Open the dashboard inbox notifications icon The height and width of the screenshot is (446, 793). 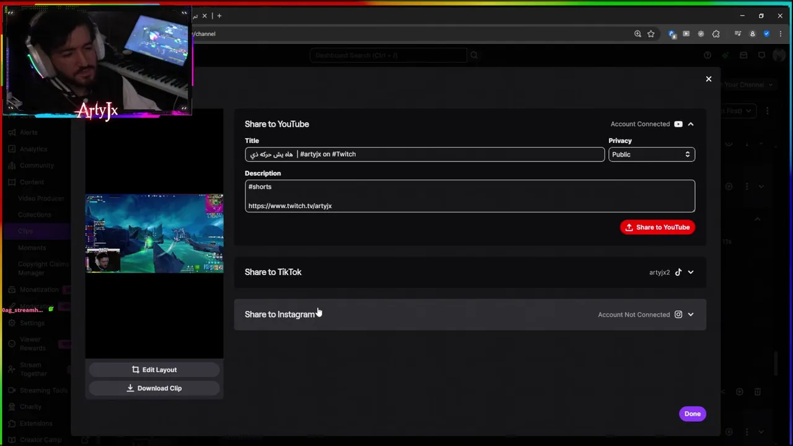(x=743, y=55)
